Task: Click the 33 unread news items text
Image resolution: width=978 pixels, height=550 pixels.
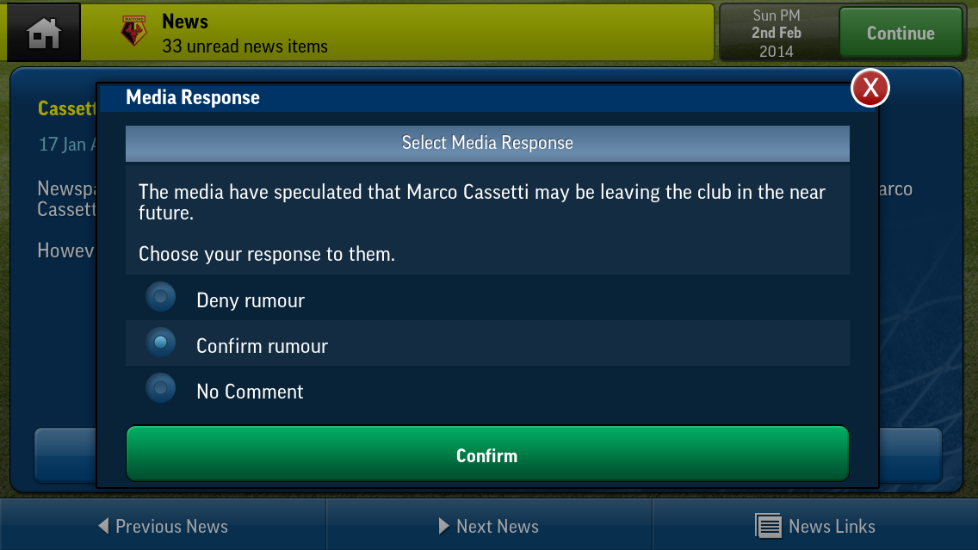Action: 244,46
